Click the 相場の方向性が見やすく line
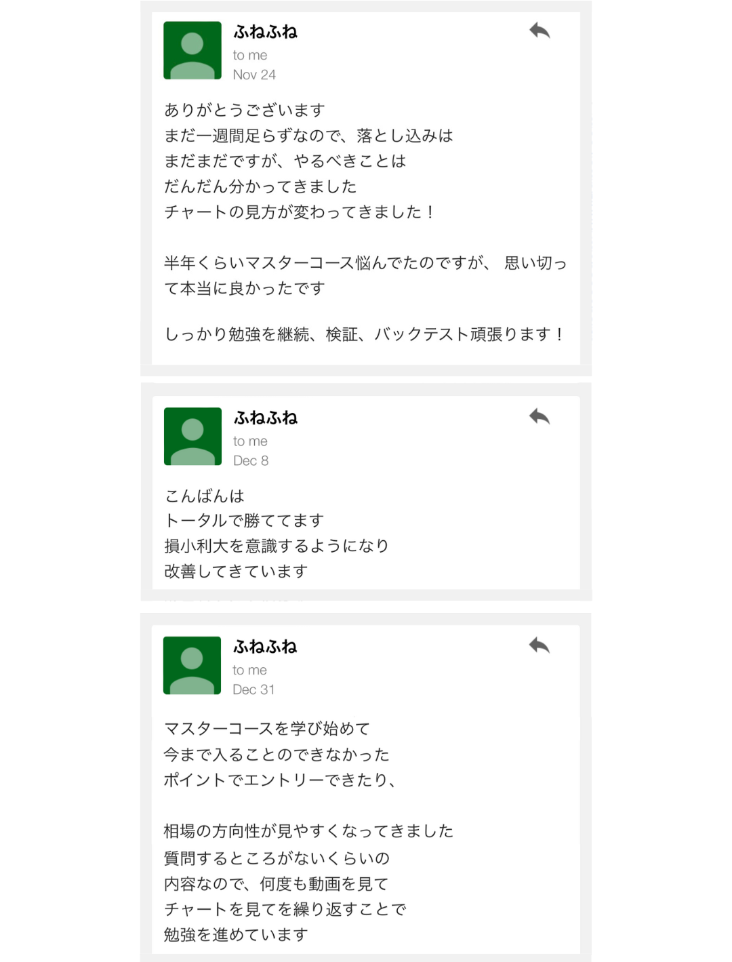The image size is (732, 962). point(308,831)
